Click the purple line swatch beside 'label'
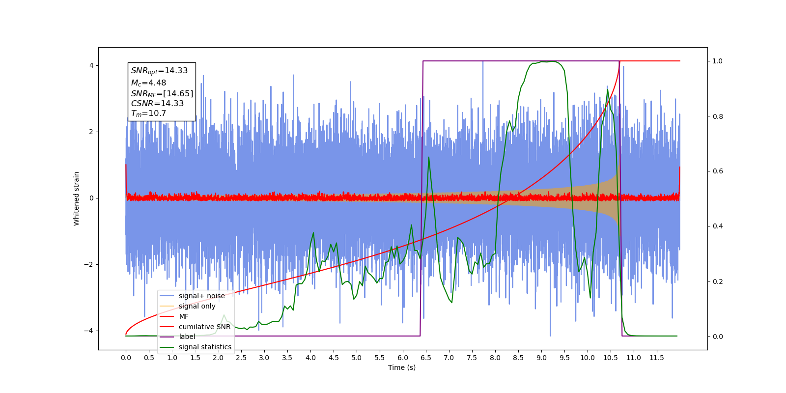Screen dimensions: 786x393 [x=167, y=337]
